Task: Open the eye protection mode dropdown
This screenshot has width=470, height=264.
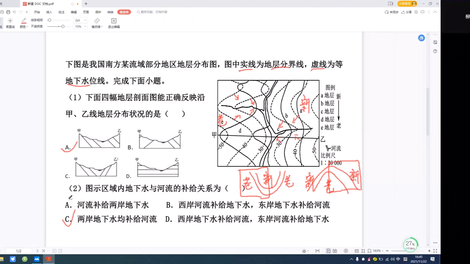Action: click(x=305, y=251)
